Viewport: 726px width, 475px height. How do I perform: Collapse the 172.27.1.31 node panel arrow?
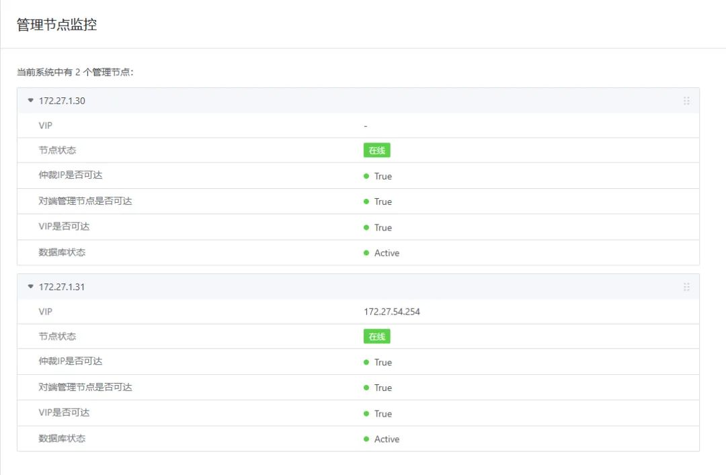point(30,287)
